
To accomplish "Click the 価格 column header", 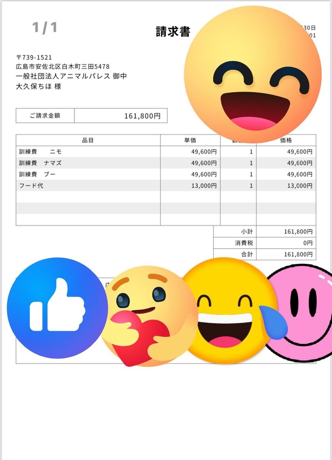I will coord(286,140).
